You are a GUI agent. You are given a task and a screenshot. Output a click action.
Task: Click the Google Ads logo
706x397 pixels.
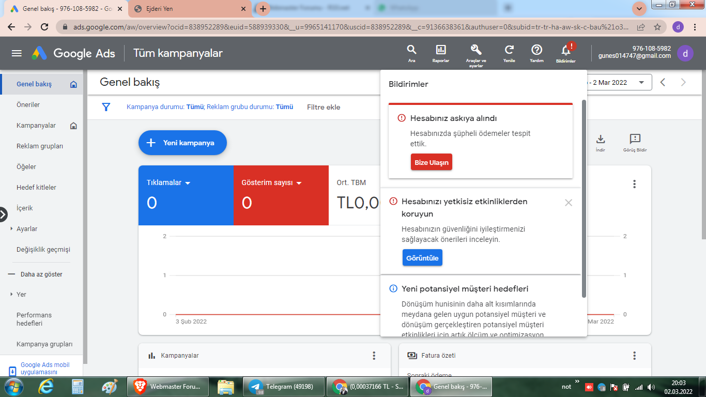point(73,53)
